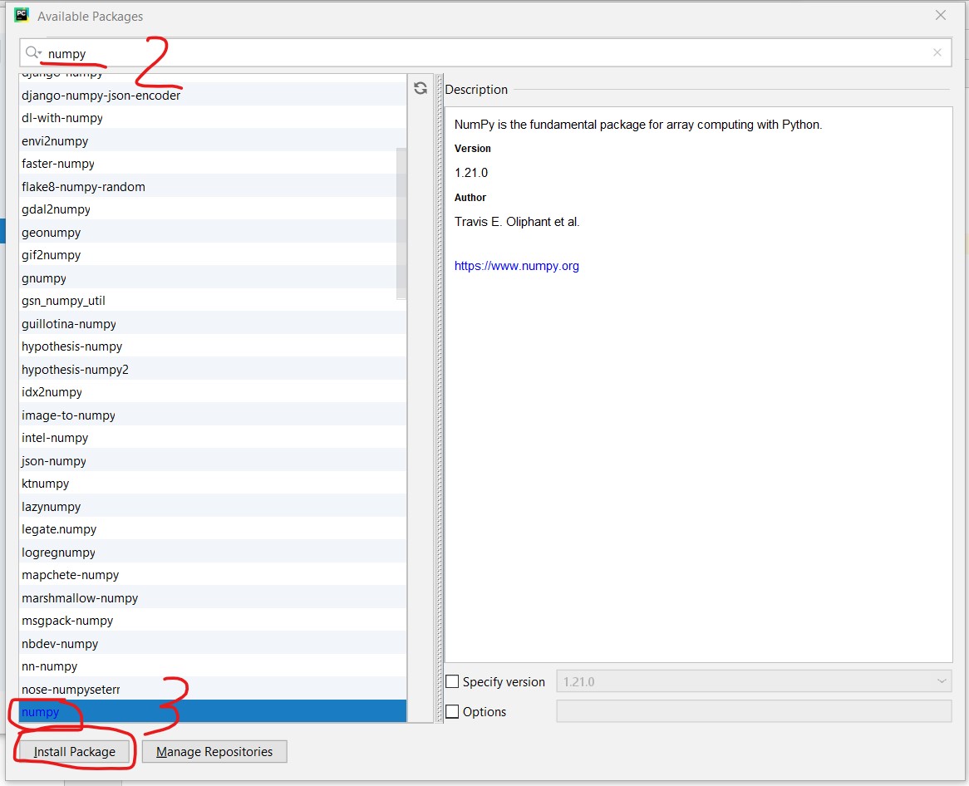
Task: Pick legate.numpy in the list
Action: tap(213, 529)
